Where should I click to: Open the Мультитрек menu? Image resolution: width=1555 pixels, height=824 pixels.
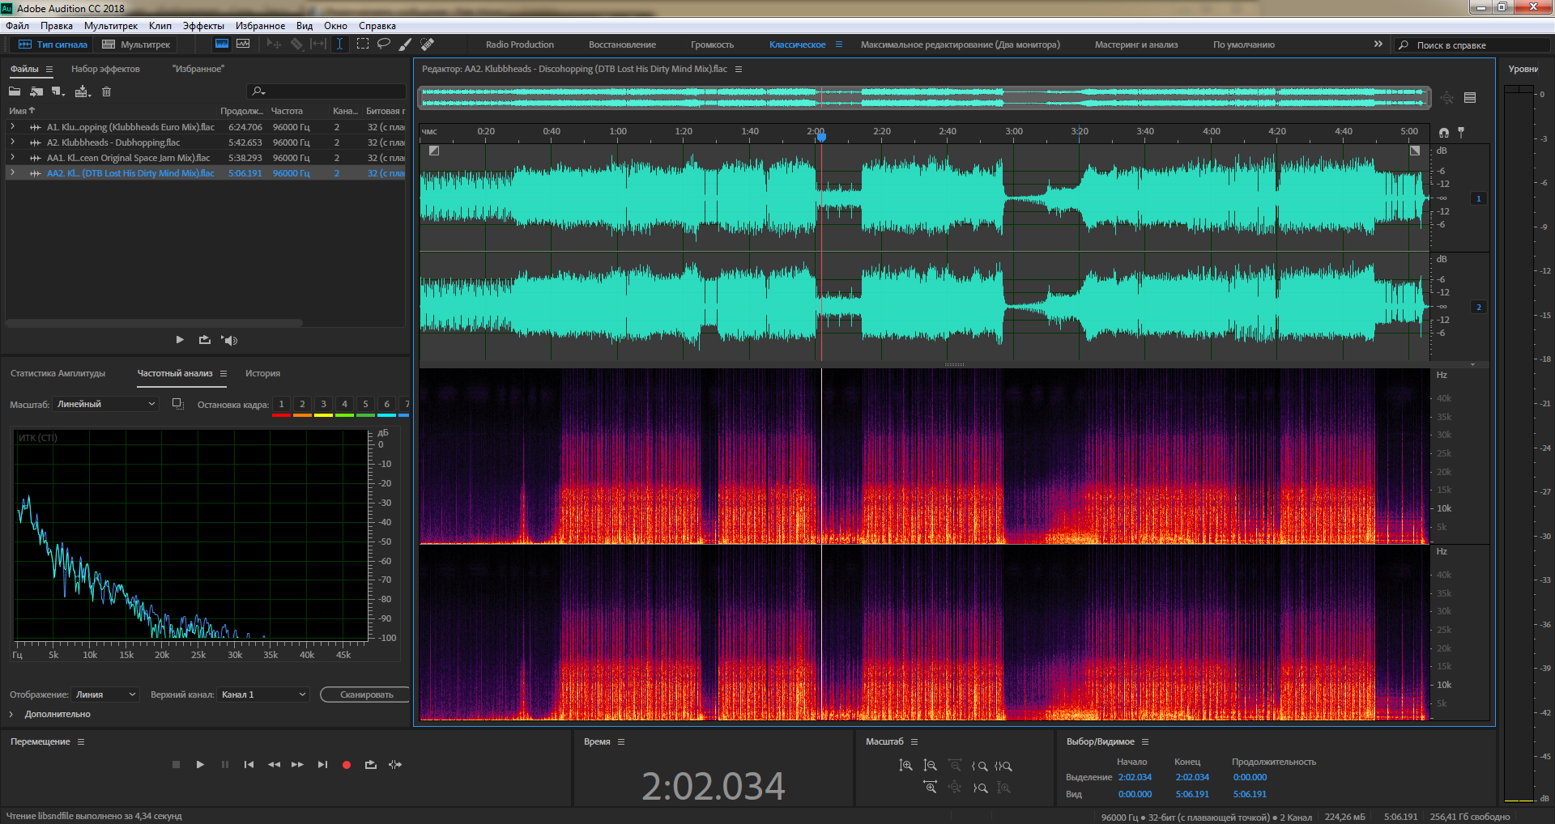111,26
